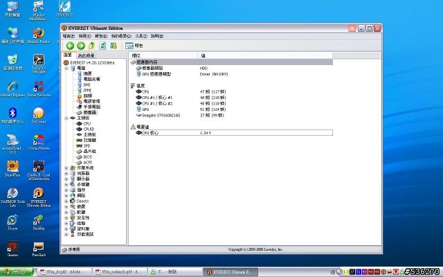This screenshot has width=443, height=277.
Task: Switch to the 我的最愛 favorites tab
Action: tap(86, 55)
